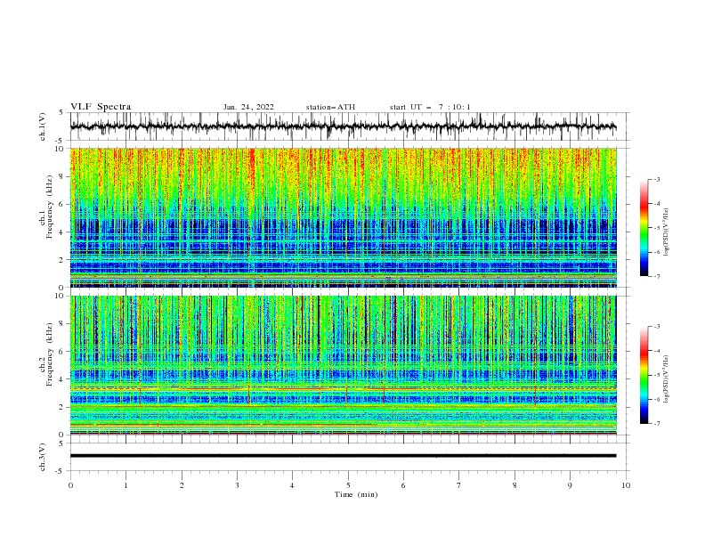The image size is (705, 545).
Task: Click the ch.1 waveform trace panel
Action: click(x=349, y=126)
